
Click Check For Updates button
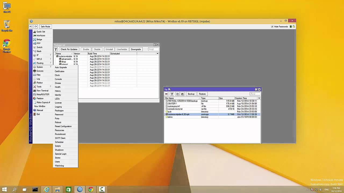click(69, 49)
